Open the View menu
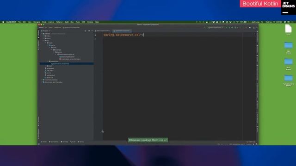The image size is (296, 166). tap(30, 22)
